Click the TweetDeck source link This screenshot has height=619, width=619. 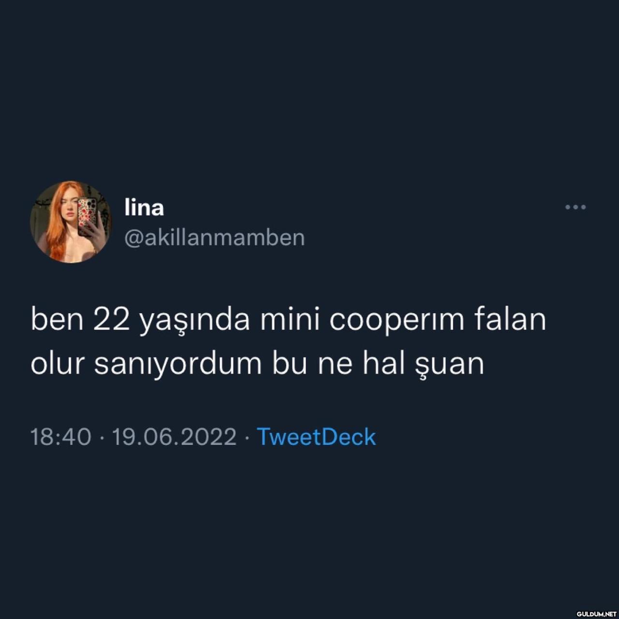[316, 437]
